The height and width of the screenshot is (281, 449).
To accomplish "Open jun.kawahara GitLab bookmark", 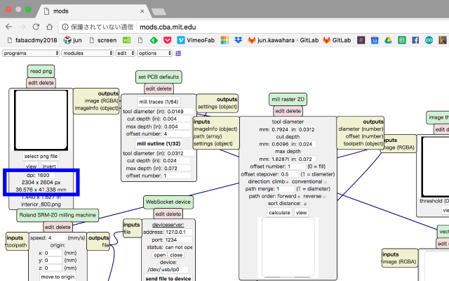I will pyautogui.click(x=283, y=40).
